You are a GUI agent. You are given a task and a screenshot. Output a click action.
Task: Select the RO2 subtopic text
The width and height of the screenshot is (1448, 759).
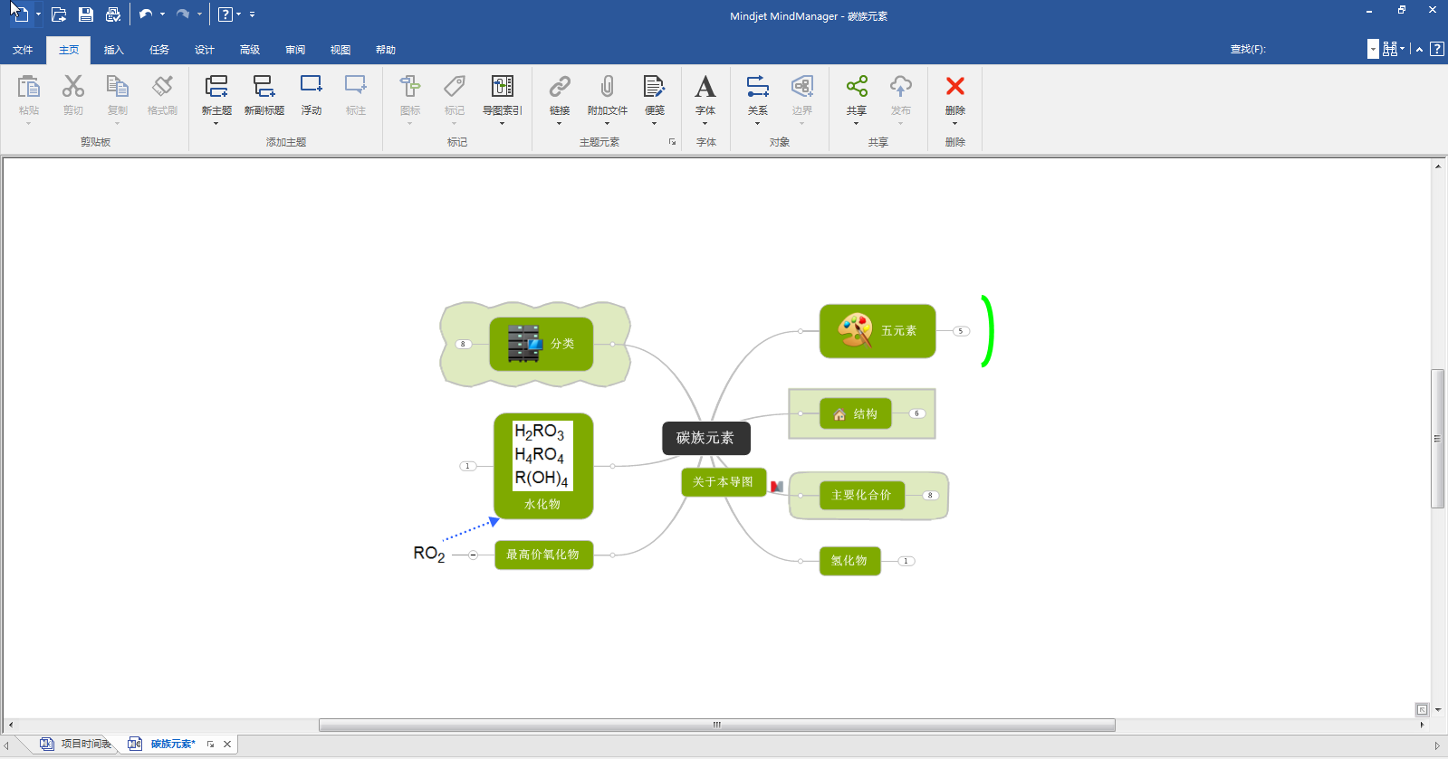pos(429,554)
